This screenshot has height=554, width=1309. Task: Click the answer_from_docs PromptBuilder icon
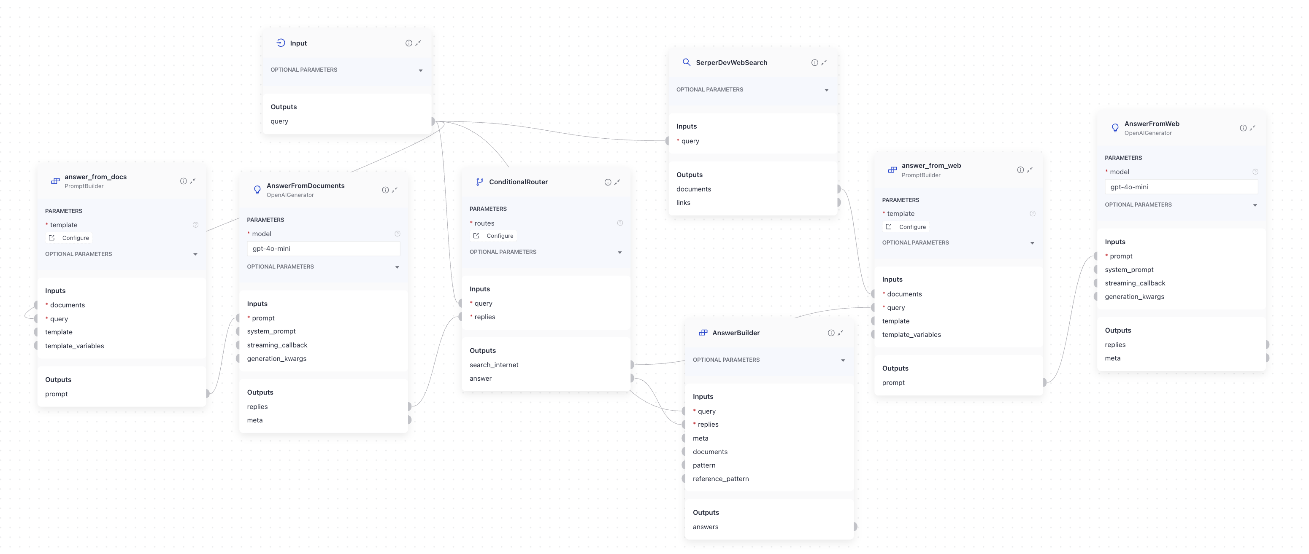coord(55,181)
